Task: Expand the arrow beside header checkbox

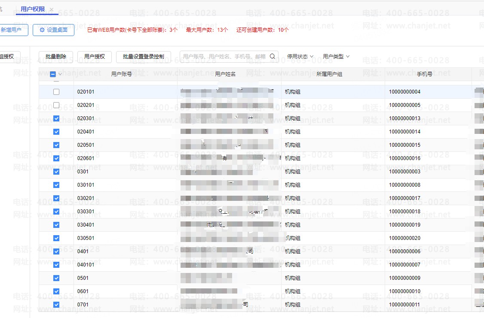Action: click(61, 74)
